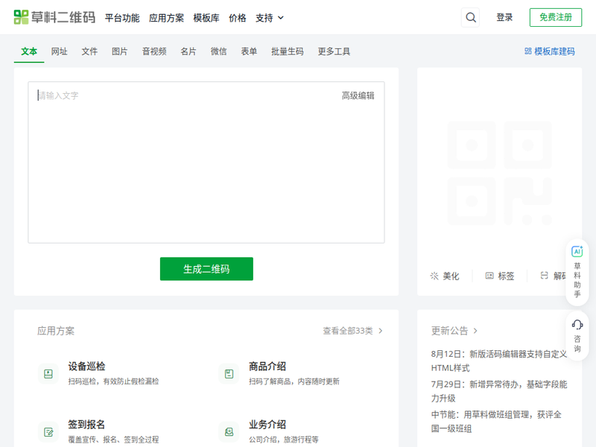Open the 价格 menu item
This screenshot has height=447, width=596.
click(x=237, y=18)
